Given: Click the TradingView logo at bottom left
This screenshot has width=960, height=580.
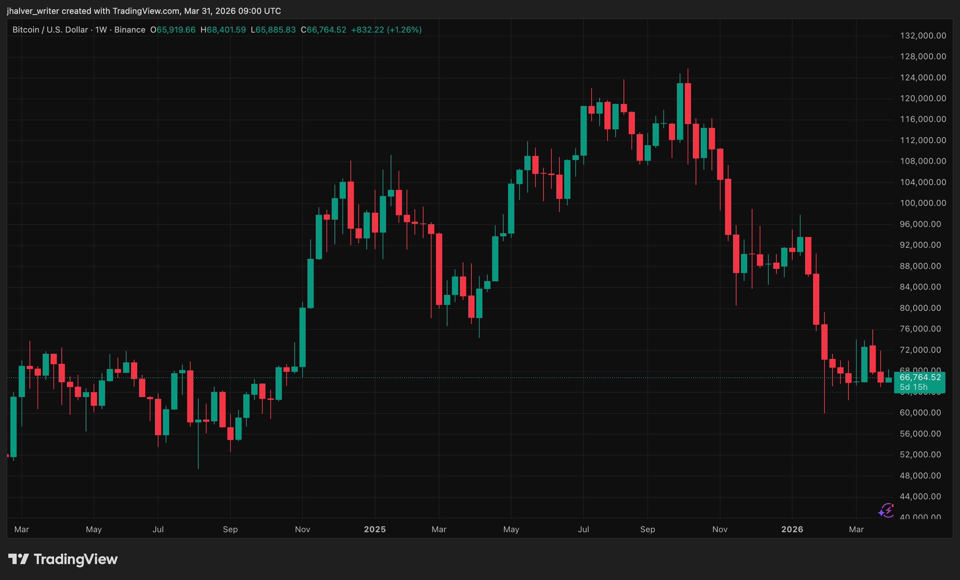Looking at the screenshot, I should point(63,559).
